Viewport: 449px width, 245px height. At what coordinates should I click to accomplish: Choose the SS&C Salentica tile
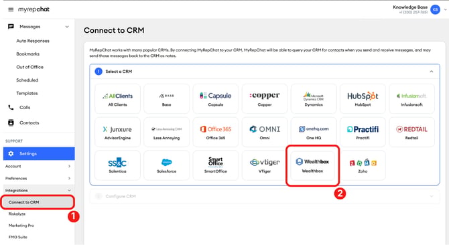tap(117, 165)
